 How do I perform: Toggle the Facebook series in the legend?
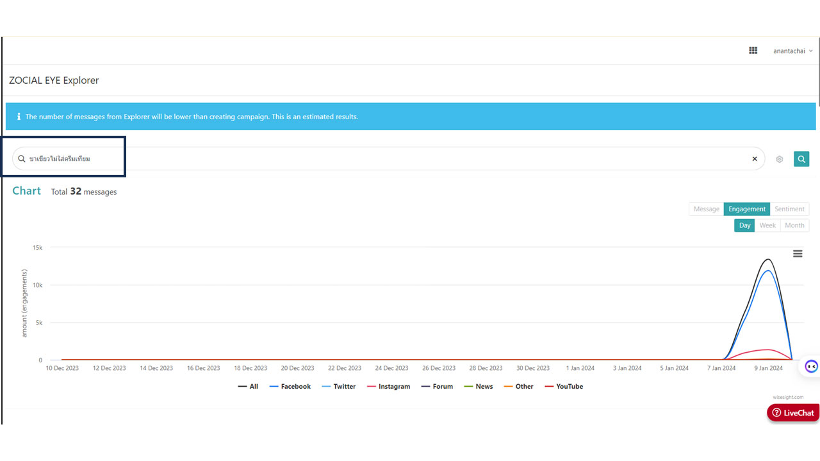tap(290, 387)
